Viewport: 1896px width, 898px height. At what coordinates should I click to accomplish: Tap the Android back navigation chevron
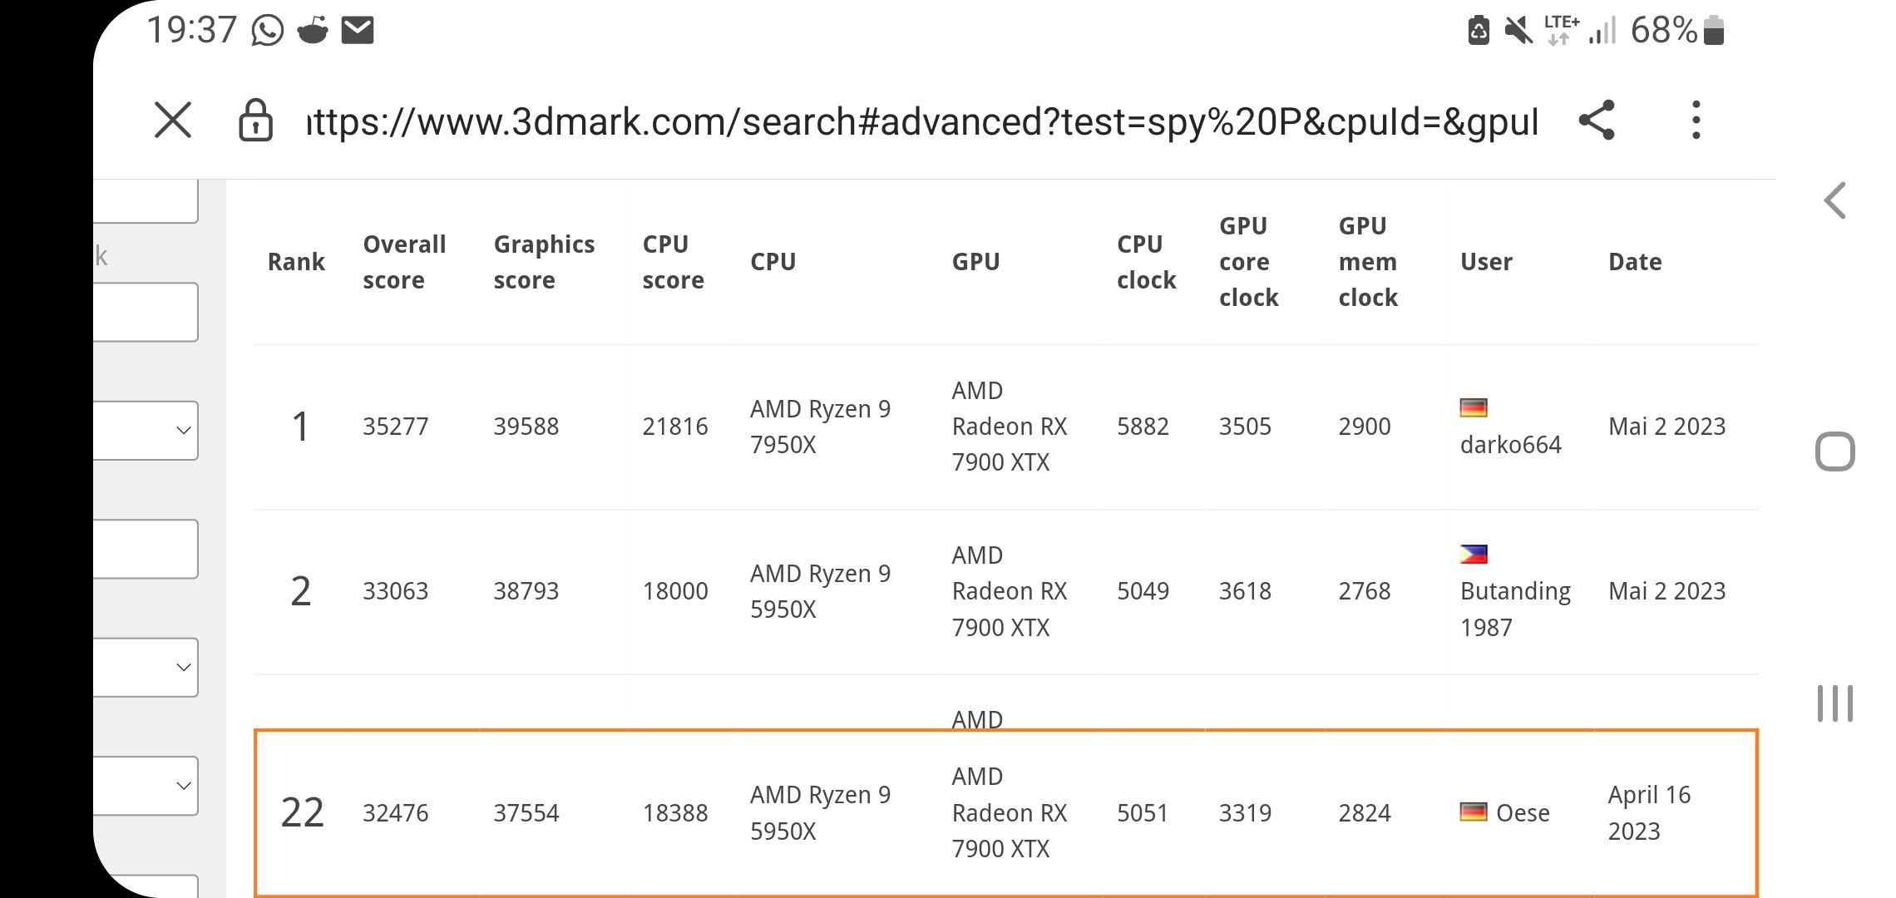pyautogui.click(x=1835, y=200)
